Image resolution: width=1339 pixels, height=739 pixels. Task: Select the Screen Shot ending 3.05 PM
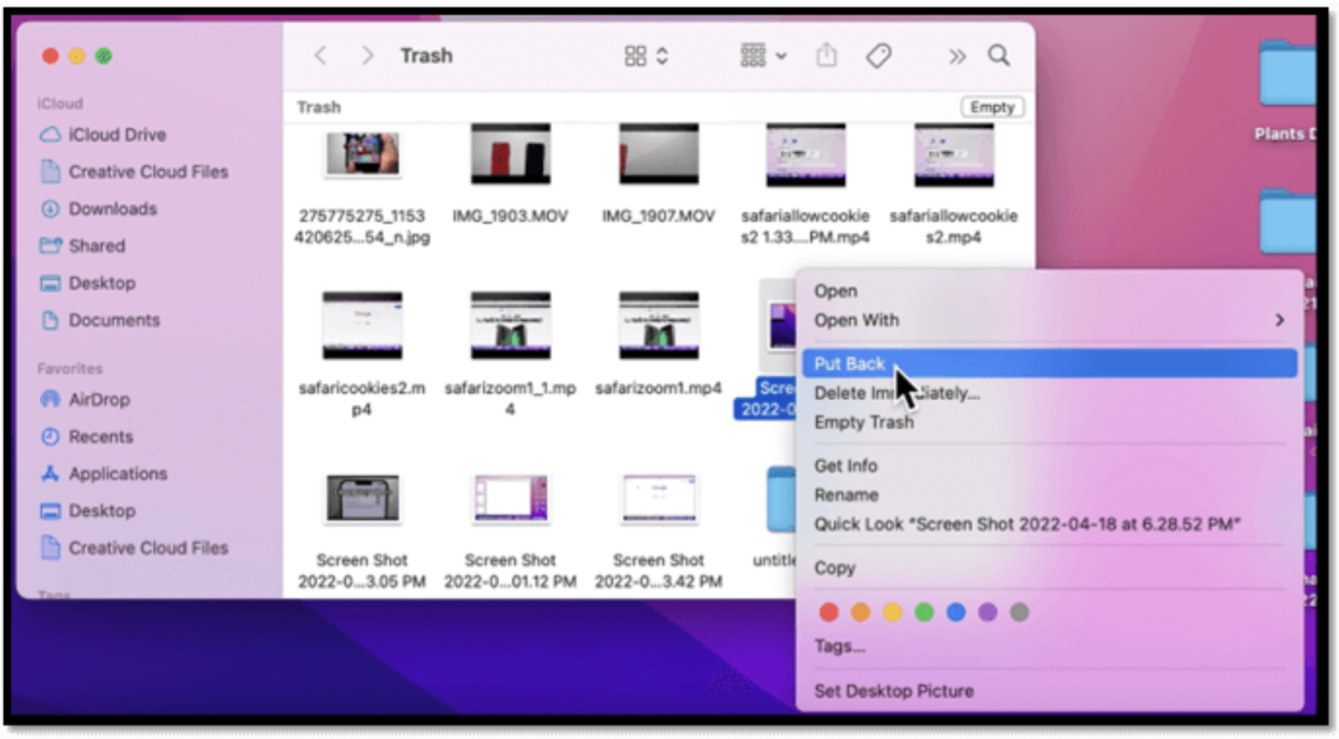click(x=362, y=532)
